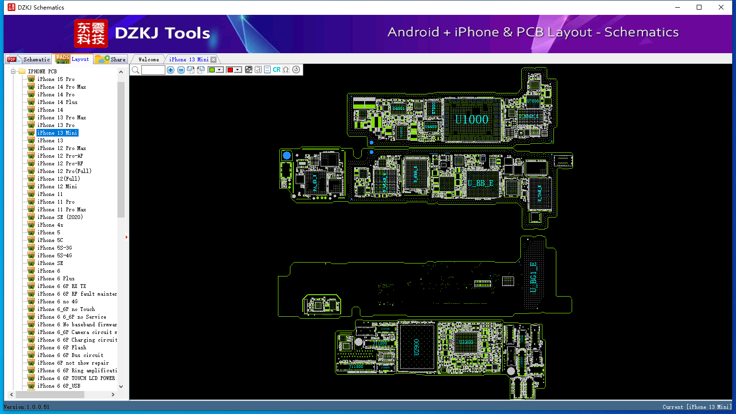Open 'iPhone 6 6P Bus circuit' entry
The height and width of the screenshot is (414, 736).
coord(70,355)
